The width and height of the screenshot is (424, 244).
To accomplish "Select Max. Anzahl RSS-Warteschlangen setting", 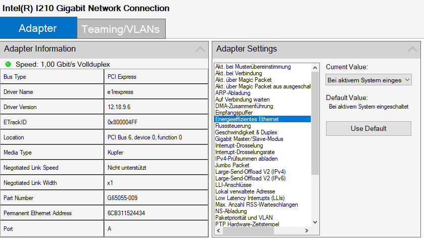I will [x=256, y=205].
